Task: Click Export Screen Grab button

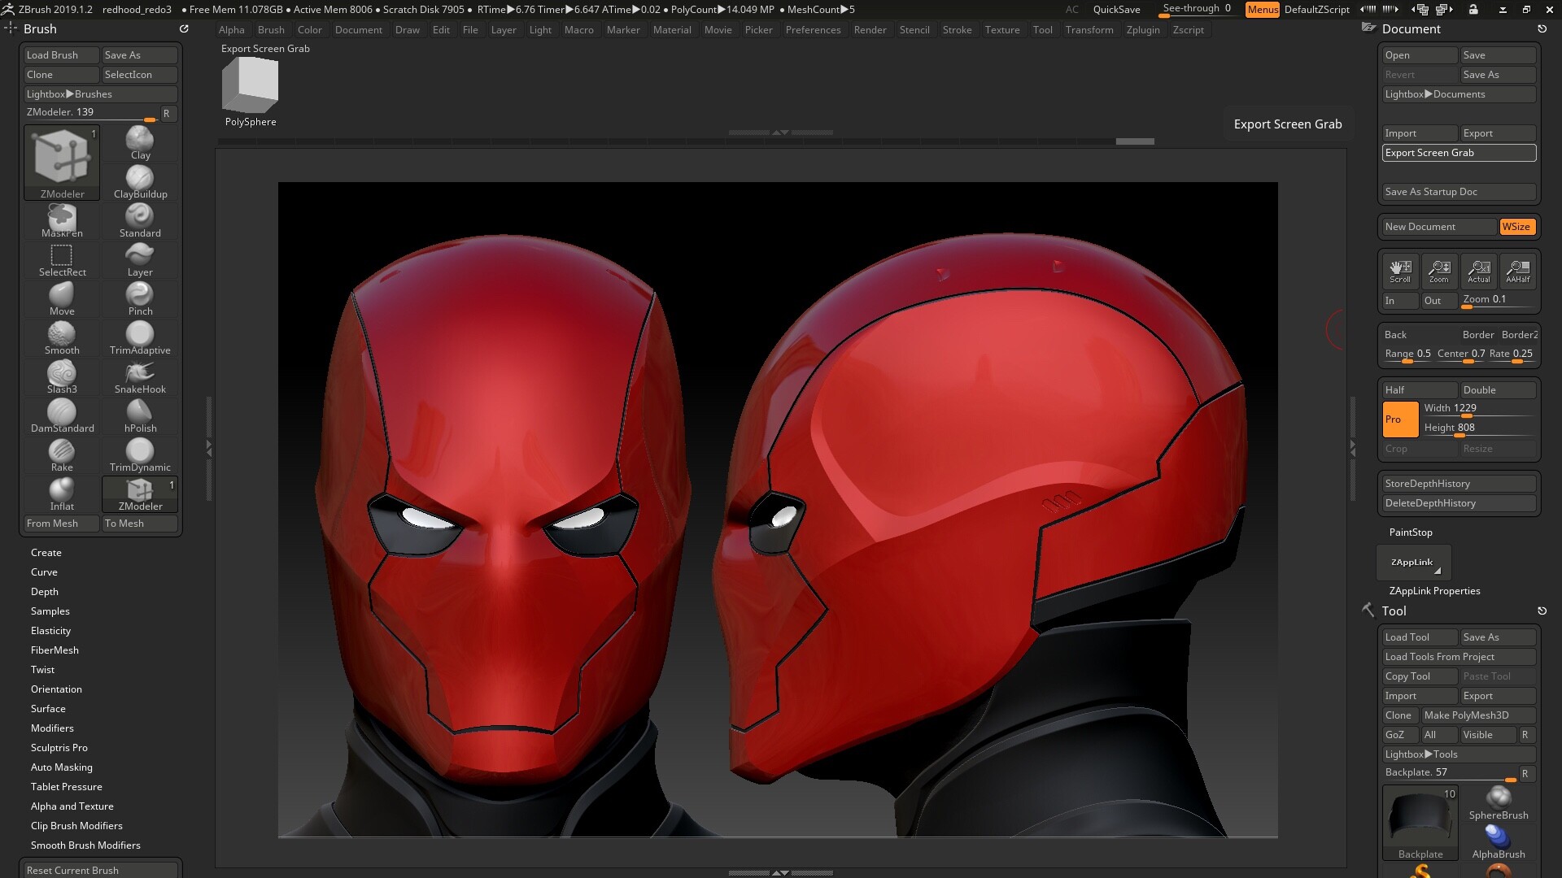Action: pyautogui.click(x=1459, y=153)
